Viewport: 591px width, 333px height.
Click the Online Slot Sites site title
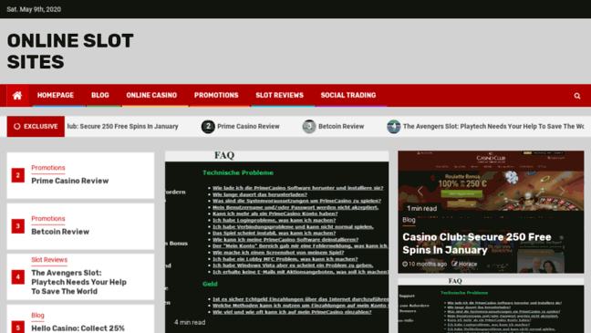70,51
